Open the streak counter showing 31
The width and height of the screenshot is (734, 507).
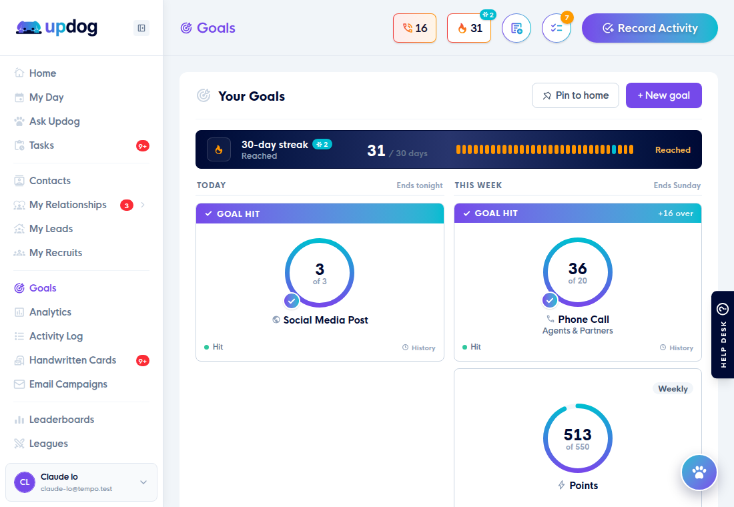click(x=469, y=28)
